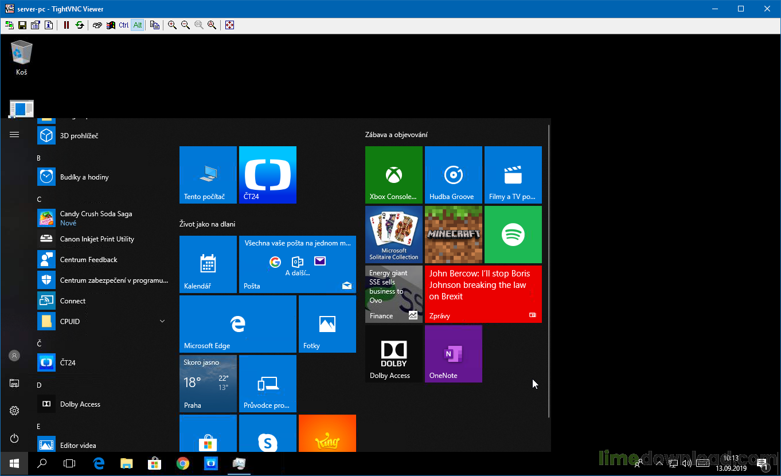Click the Windows Start button on the taskbar
Viewport: 781px width, 476px height.
(x=14, y=463)
